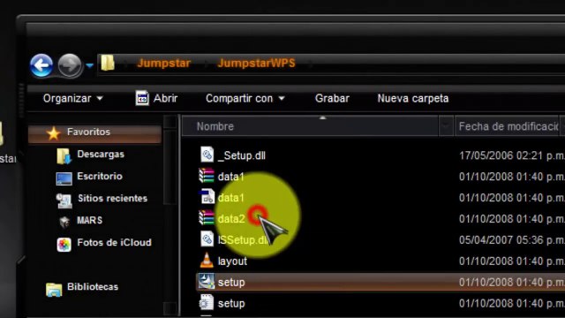The height and width of the screenshot is (318, 565).
Task: Click the settings file icon of last setup
Action: (x=207, y=302)
